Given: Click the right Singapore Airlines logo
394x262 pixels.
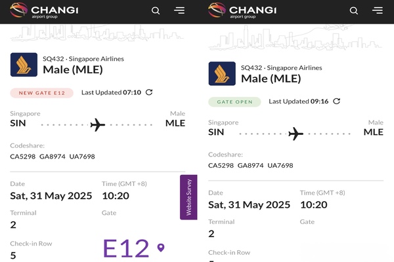Looking at the screenshot, I should tap(222, 73).
